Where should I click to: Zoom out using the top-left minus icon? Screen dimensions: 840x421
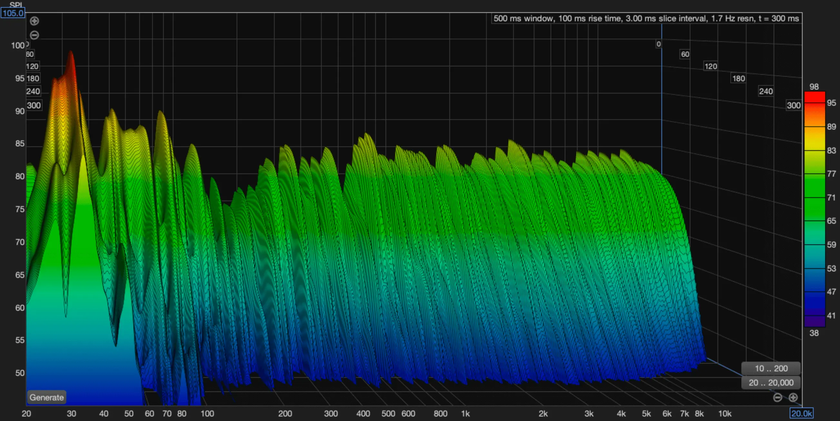(x=35, y=35)
